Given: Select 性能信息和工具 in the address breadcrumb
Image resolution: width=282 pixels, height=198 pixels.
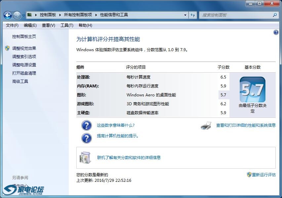Looking at the screenshot, I should [x=114, y=15].
